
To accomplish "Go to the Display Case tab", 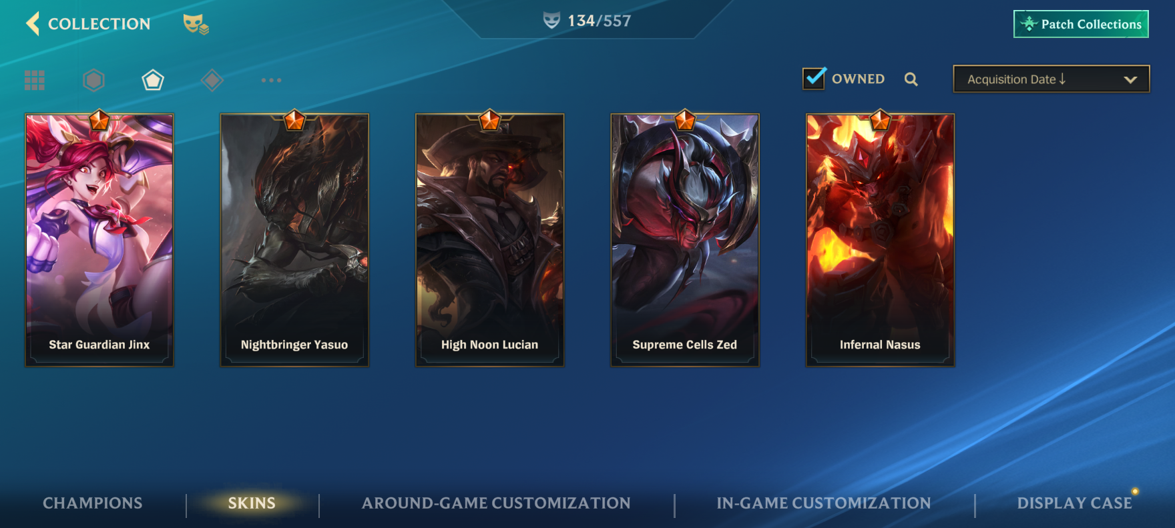I will [x=1074, y=503].
